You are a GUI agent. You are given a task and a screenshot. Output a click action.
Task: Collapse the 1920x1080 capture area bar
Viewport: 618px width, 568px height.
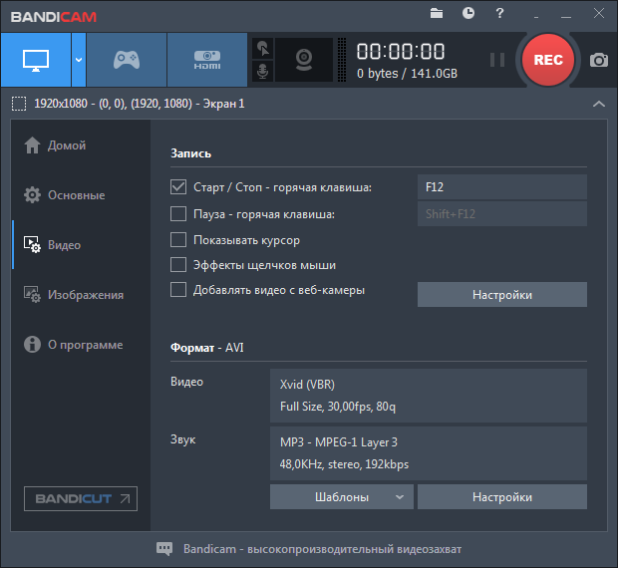click(598, 104)
